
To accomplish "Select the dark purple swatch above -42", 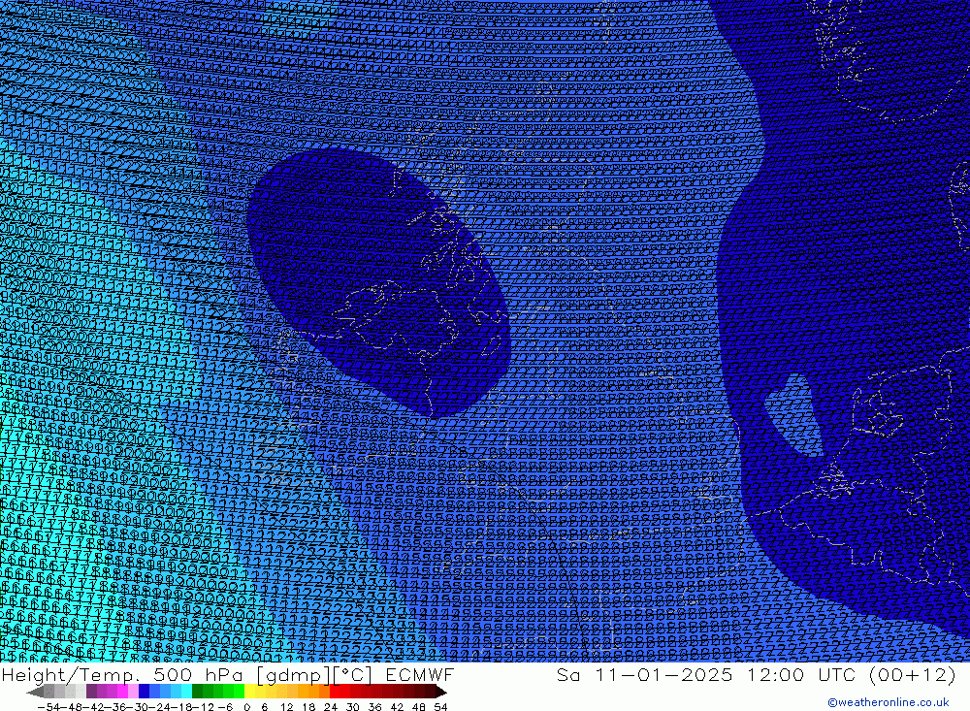I will pyautogui.click(x=91, y=693).
